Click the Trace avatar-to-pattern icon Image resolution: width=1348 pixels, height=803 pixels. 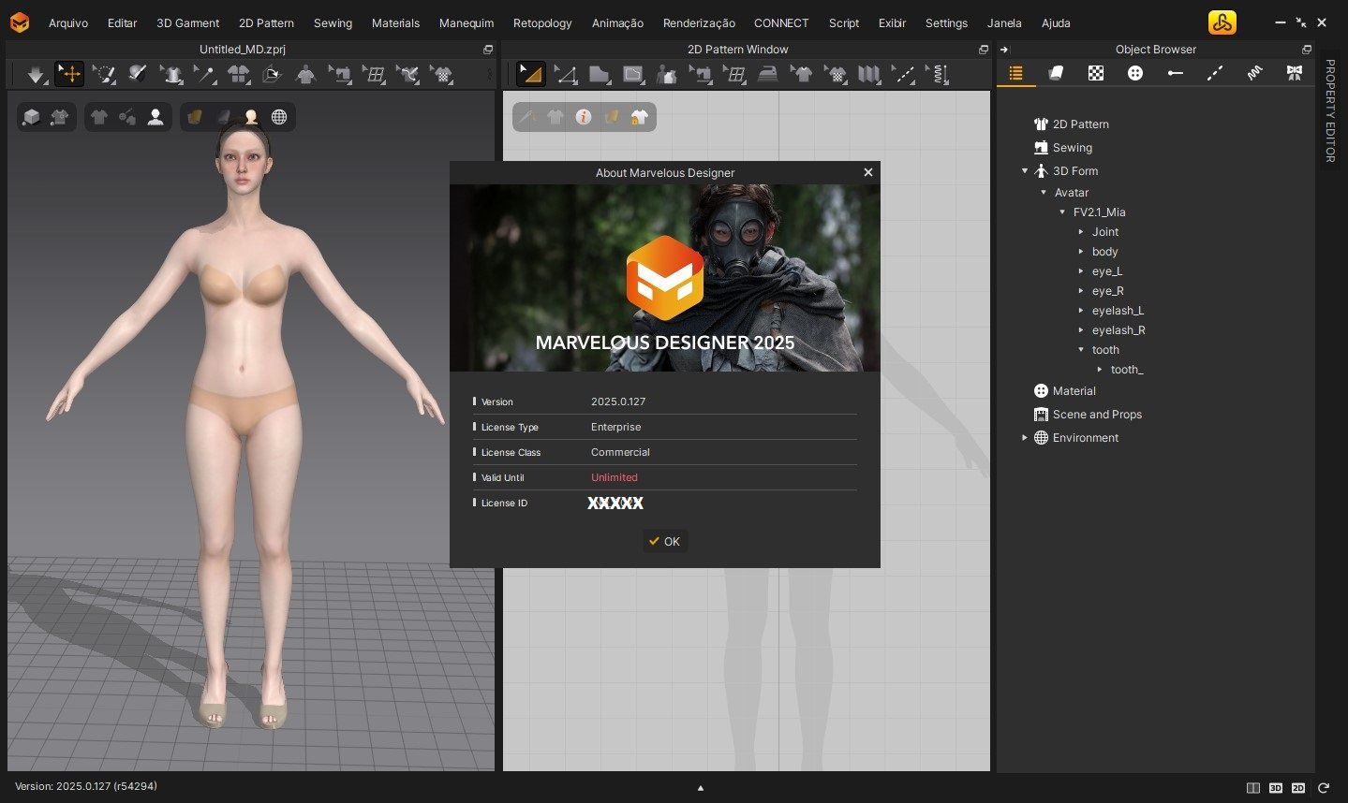pos(667,74)
